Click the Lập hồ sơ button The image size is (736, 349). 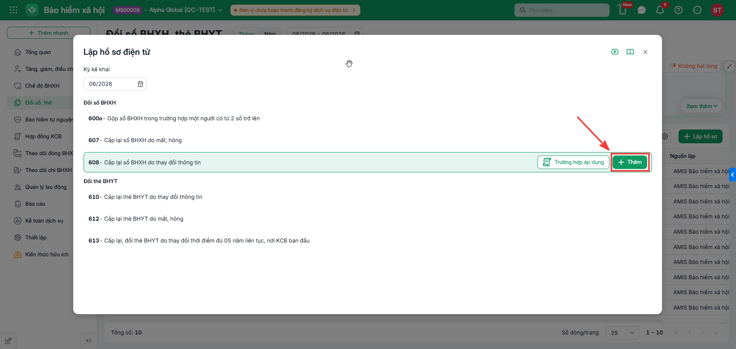tap(700, 136)
